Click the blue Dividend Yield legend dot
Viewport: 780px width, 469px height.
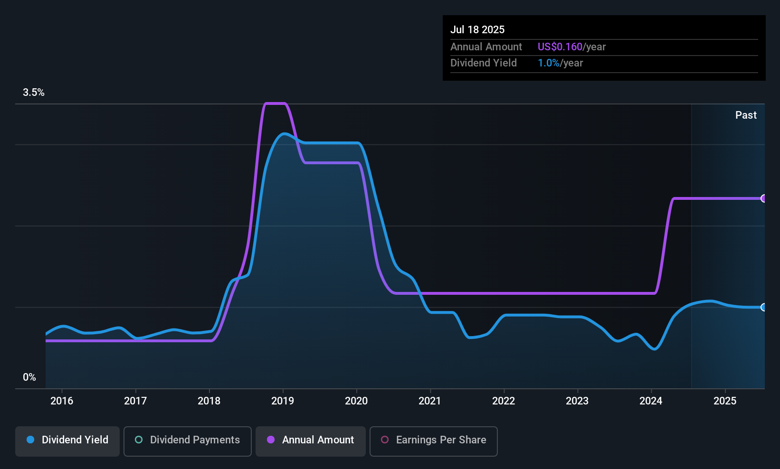[x=30, y=440]
